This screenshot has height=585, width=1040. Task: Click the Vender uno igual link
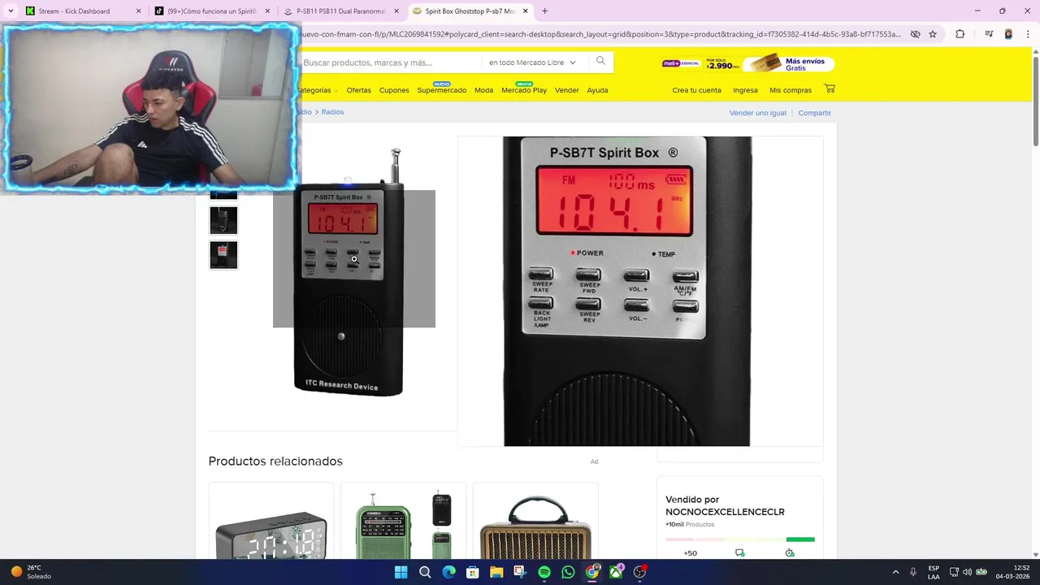point(757,113)
